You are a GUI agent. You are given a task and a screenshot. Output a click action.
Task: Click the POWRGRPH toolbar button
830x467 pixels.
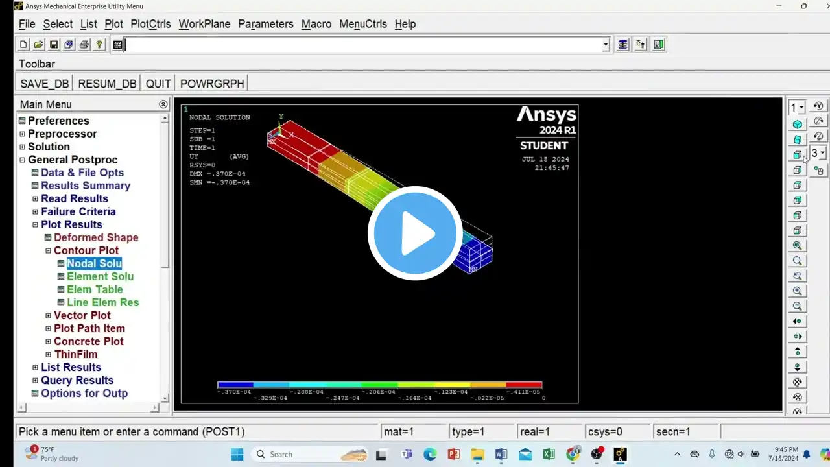(212, 84)
